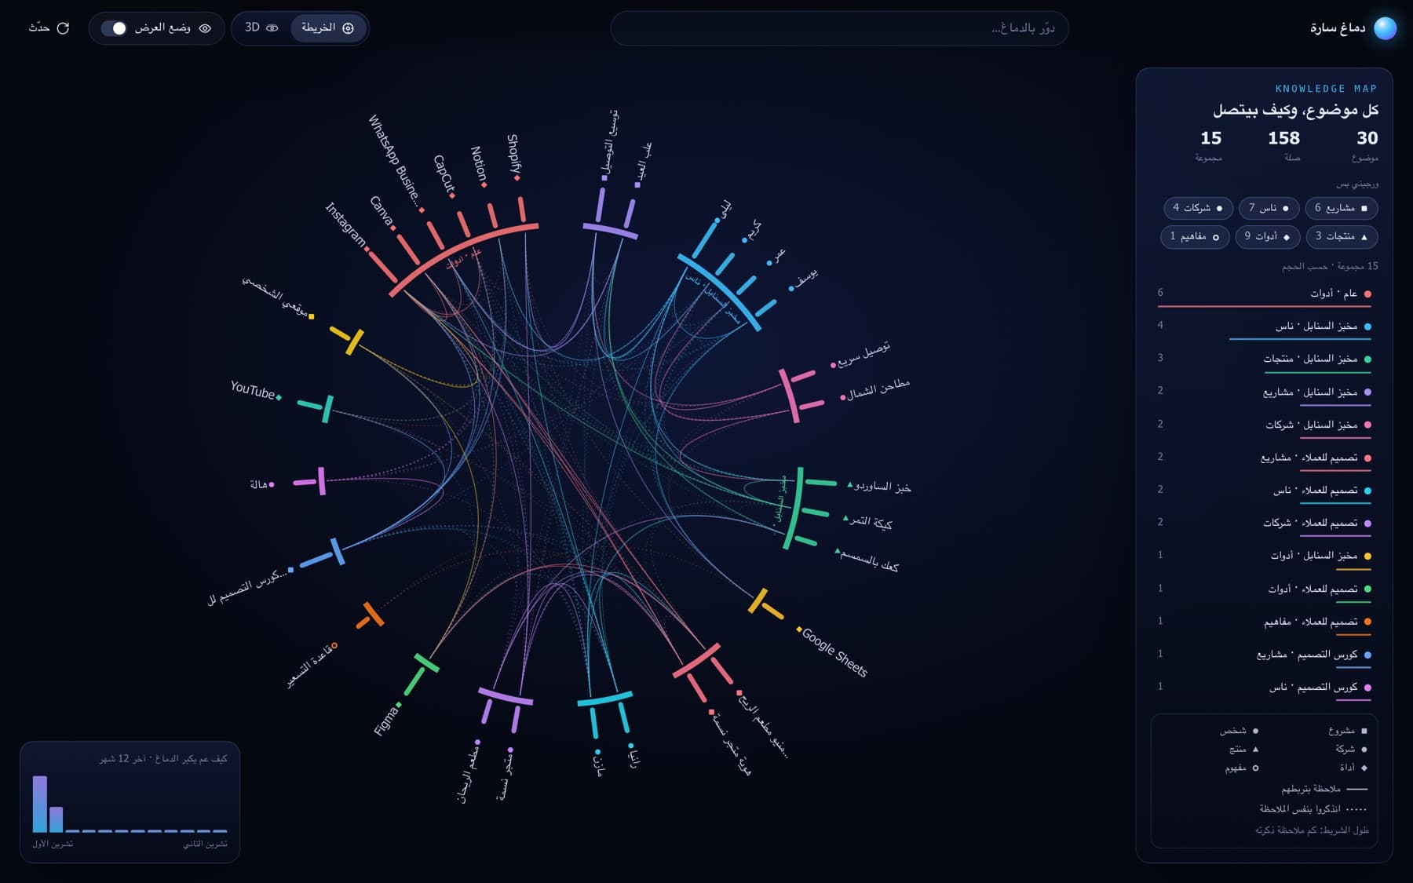Select the مطعم الريحان company node
1413x883 pixels.
coord(469,771)
